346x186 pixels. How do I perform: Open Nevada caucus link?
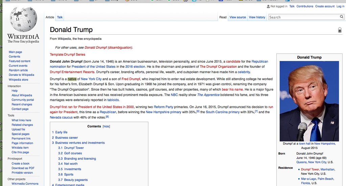(x=61, y=117)
